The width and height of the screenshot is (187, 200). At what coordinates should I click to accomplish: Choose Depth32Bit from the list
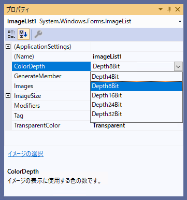tap(136, 114)
